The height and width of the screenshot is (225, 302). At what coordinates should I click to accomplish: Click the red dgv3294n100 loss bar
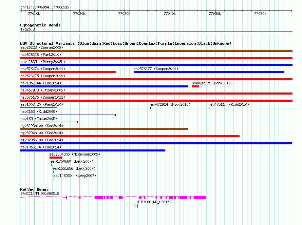[x=130, y=136]
